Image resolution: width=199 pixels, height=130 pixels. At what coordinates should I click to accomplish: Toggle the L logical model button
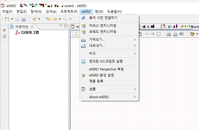(77, 34)
